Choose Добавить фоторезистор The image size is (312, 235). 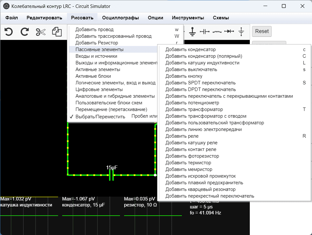tap(235, 156)
